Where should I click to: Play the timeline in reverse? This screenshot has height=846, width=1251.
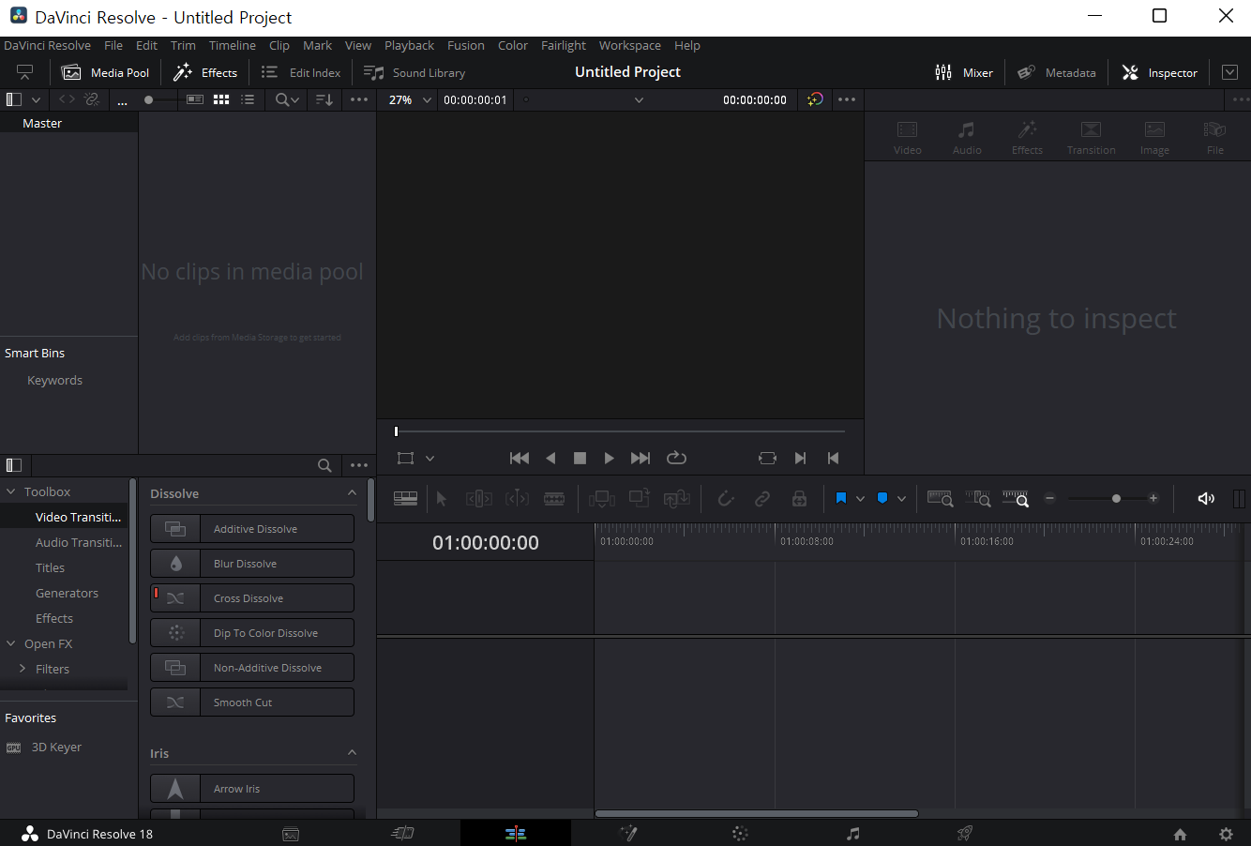[550, 458]
